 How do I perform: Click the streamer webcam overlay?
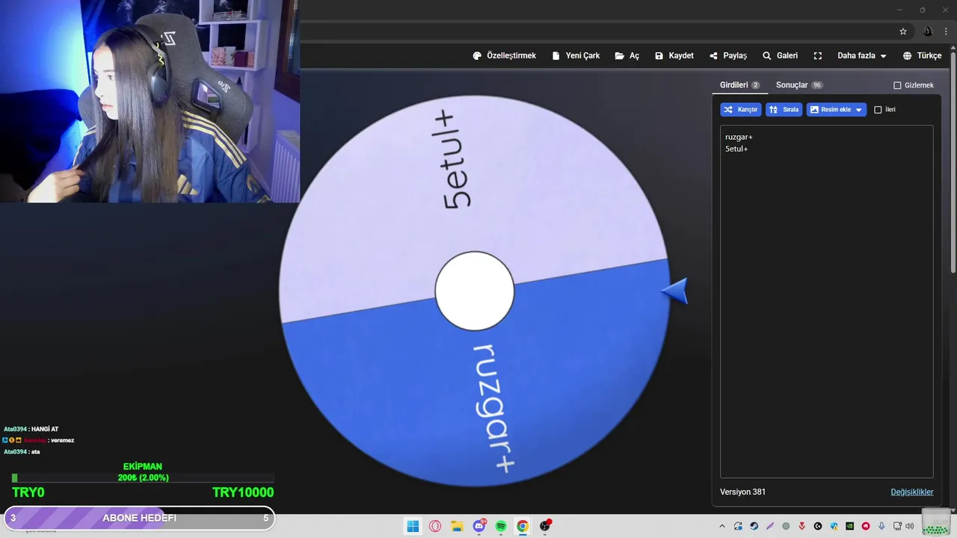coord(150,101)
